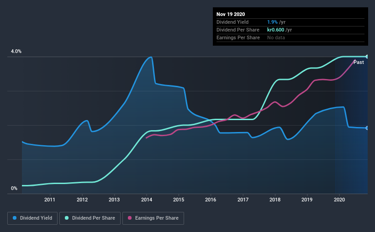Click the Dividend Per Share tooltip row label
Image resolution: width=375 pixels, height=232 pixels.
point(238,30)
